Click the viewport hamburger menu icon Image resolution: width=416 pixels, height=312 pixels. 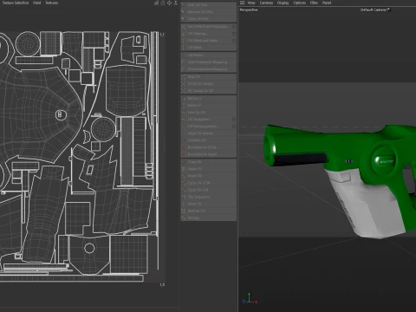(243, 3)
